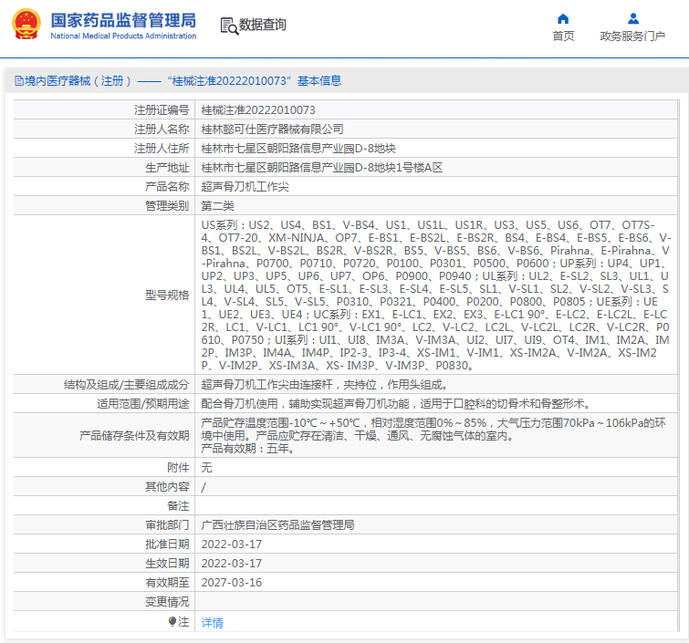This screenshot has width=689, height=643.
Task: Select the 备注 label
Action: [178, 506]
